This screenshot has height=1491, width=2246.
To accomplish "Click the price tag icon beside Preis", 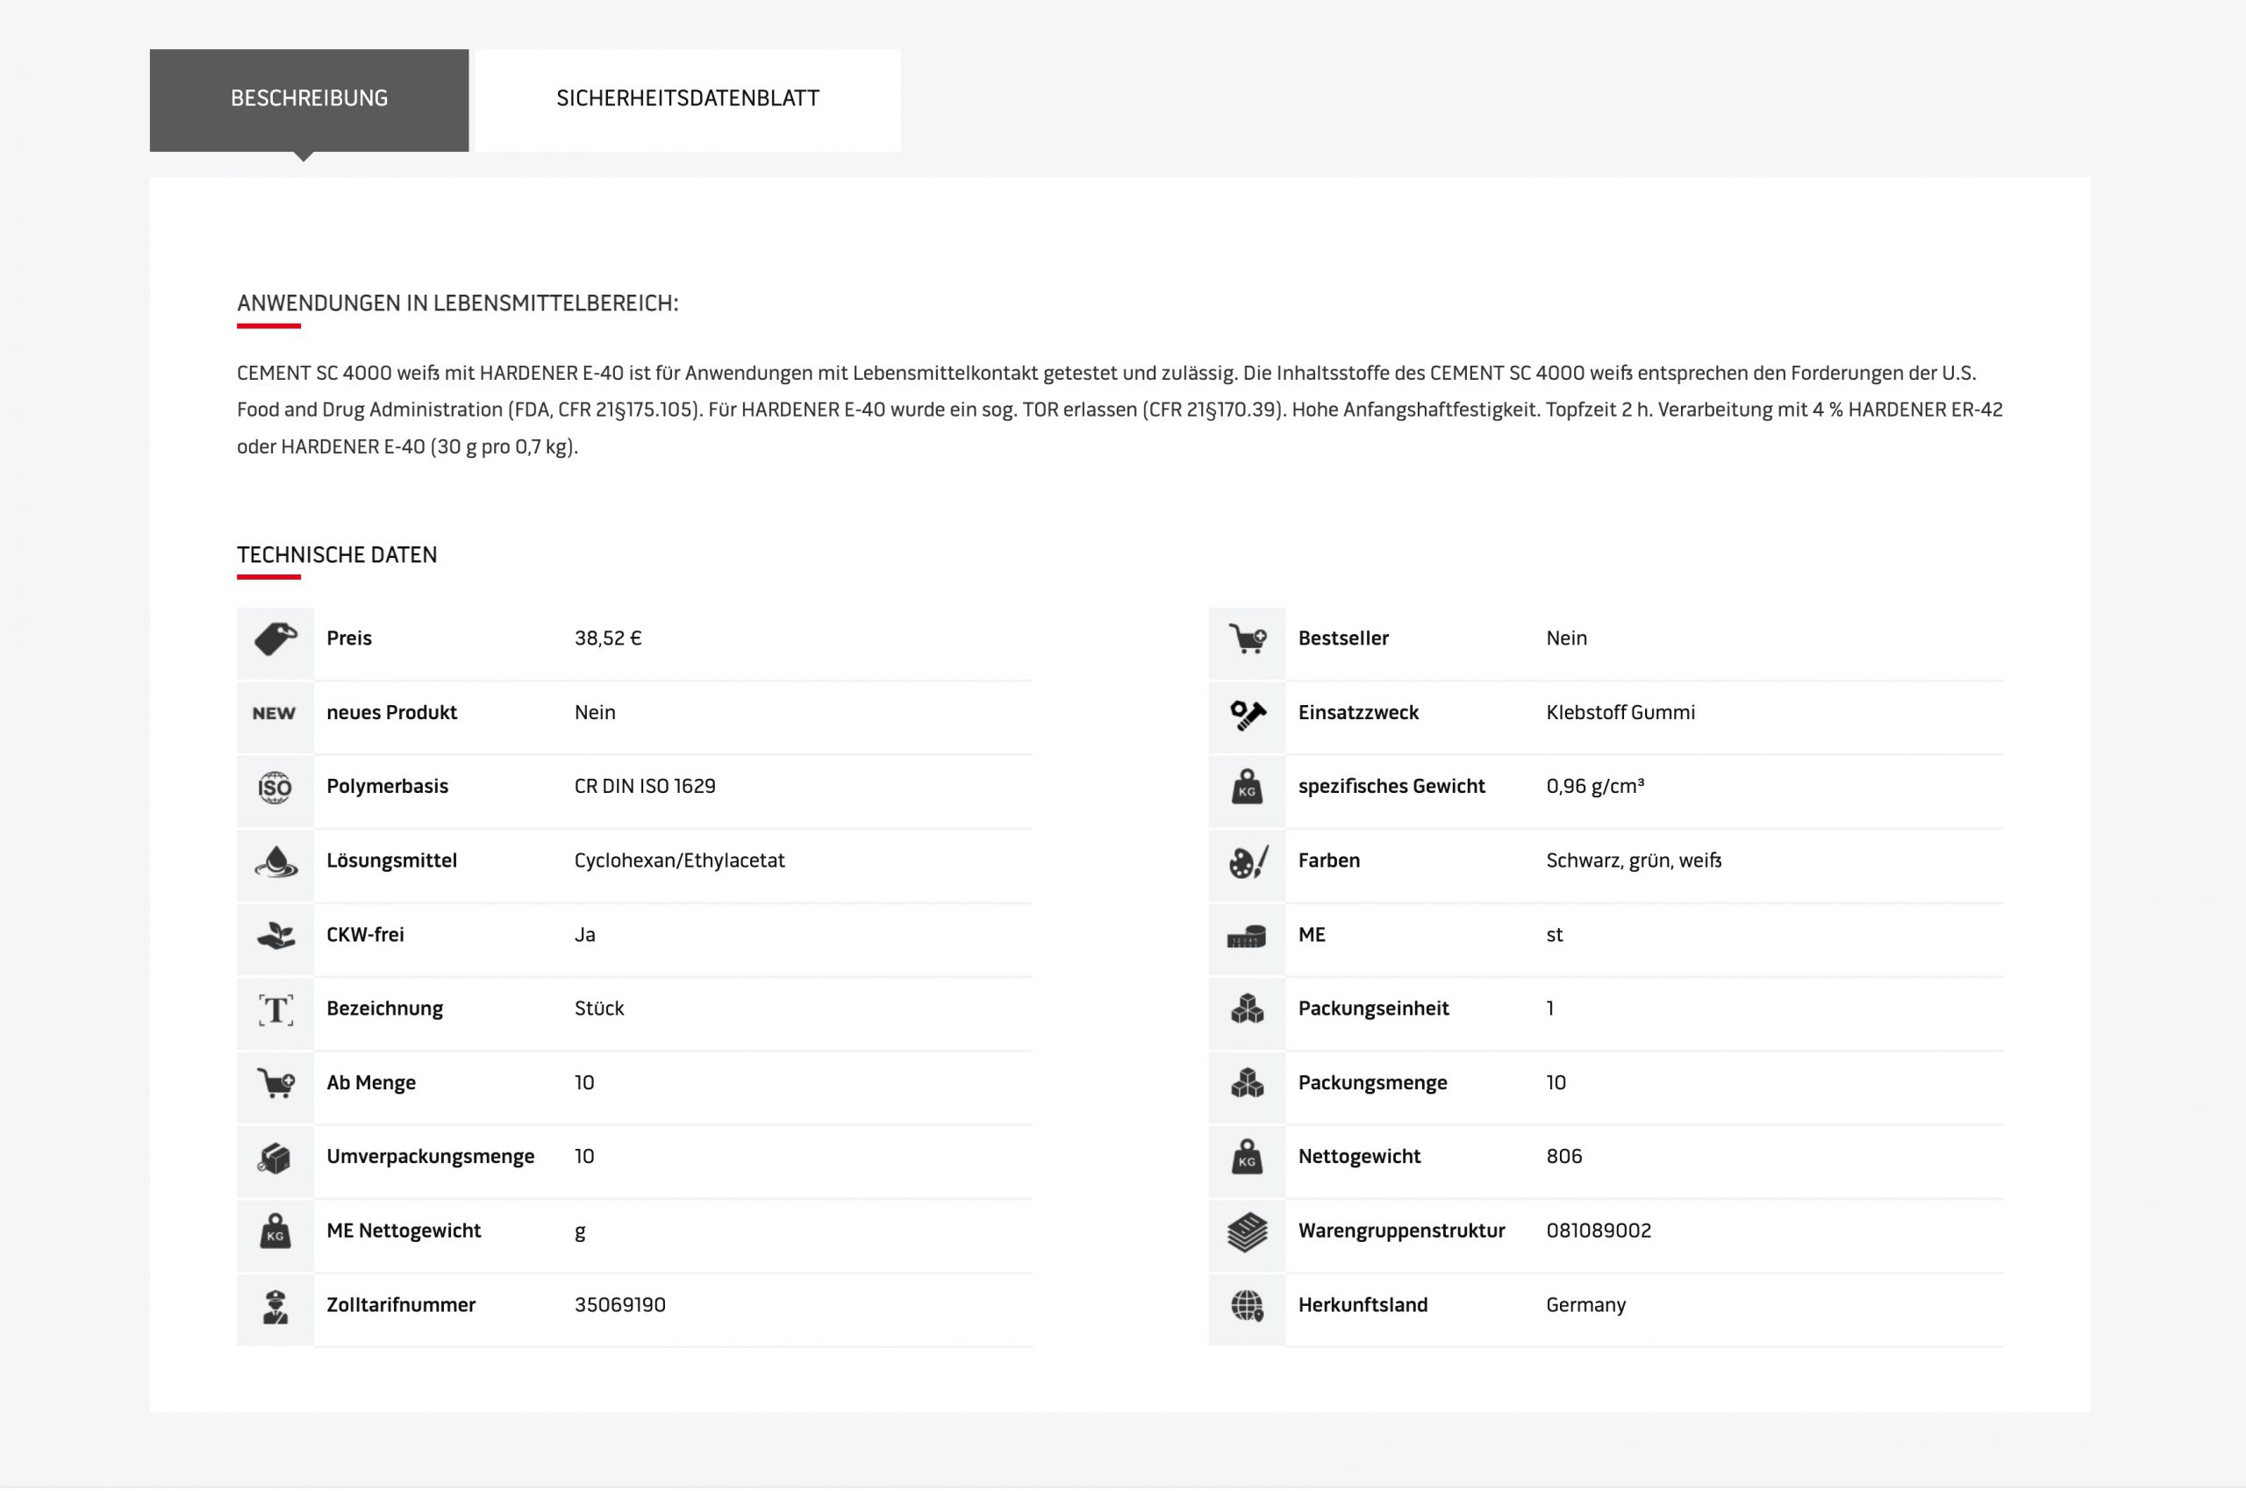I will coord(275,639).
